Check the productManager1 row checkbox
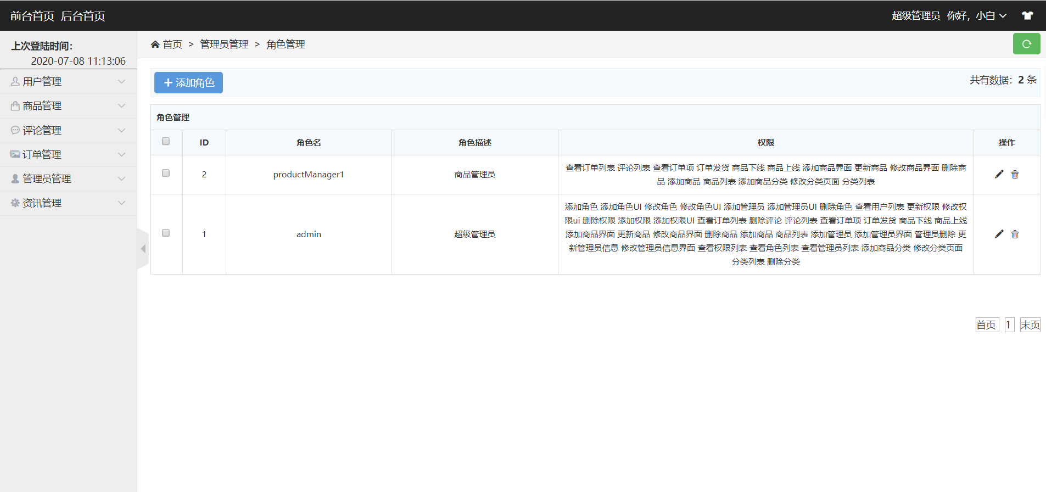The image size is (1046, 492). coord(166,174)
